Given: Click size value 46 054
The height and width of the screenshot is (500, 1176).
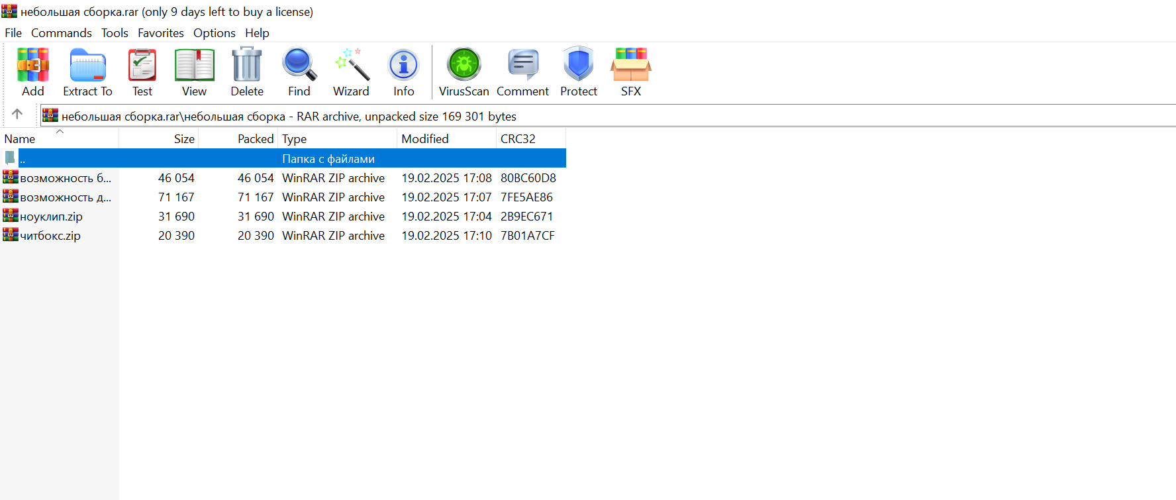Looking at the screenshot, I should [176, 177].
